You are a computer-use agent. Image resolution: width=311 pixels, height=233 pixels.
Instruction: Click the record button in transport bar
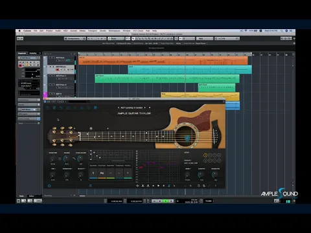coord(171,201)
